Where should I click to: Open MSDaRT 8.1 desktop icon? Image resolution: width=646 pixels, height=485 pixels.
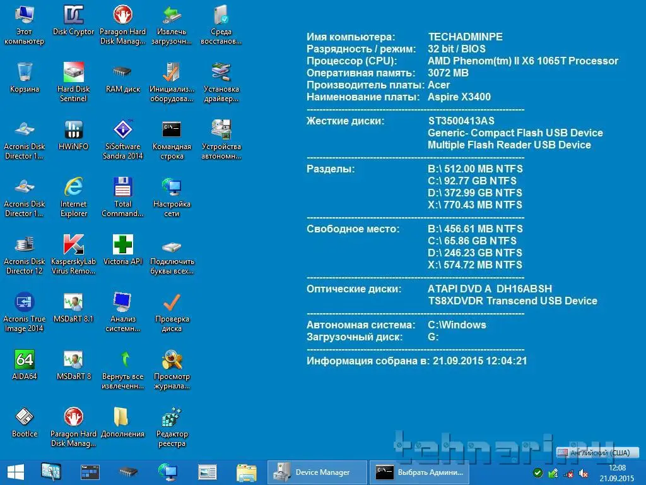73,302
